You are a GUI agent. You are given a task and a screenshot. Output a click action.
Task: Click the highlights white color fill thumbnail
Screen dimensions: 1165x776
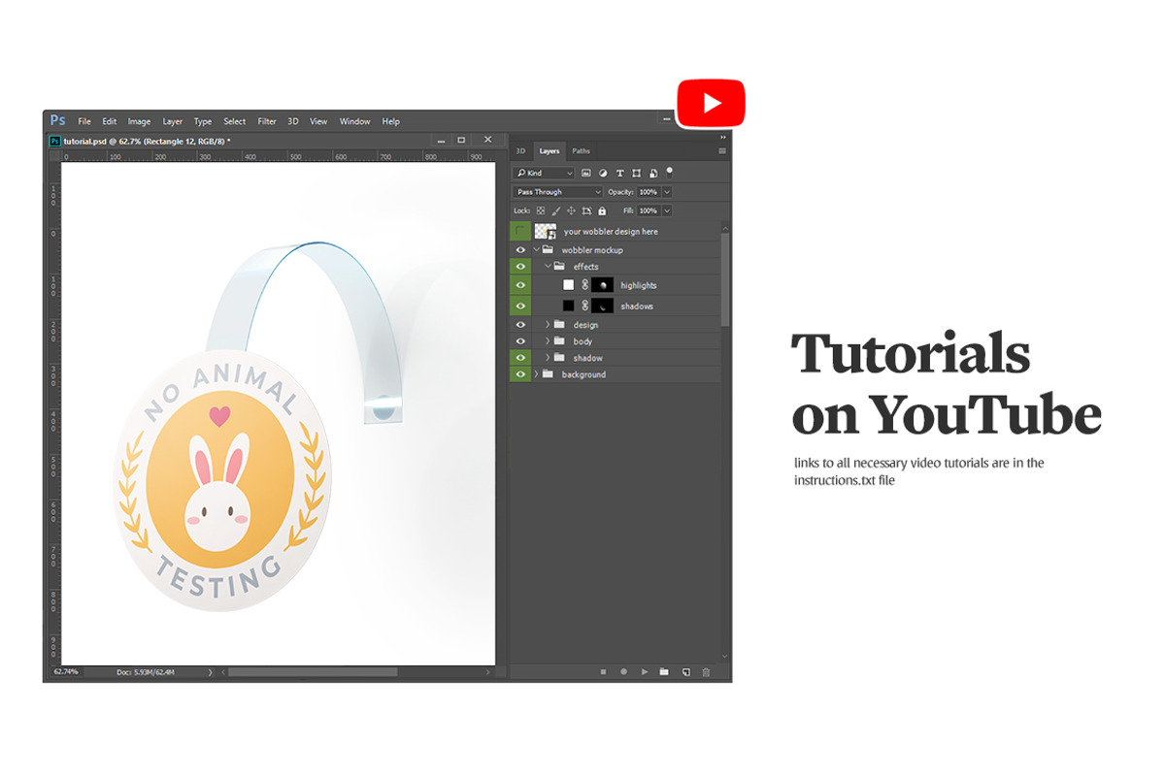pos(569,285)
